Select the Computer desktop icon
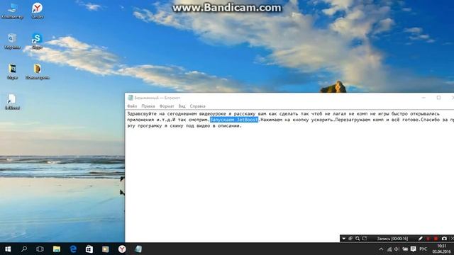 click(12, 11)
